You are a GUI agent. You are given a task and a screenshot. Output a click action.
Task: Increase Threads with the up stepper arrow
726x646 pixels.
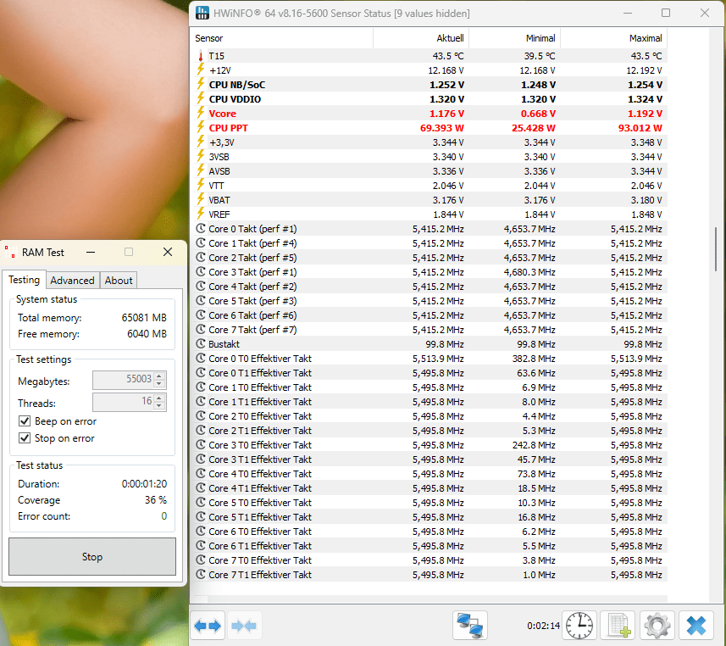(159, 398)
